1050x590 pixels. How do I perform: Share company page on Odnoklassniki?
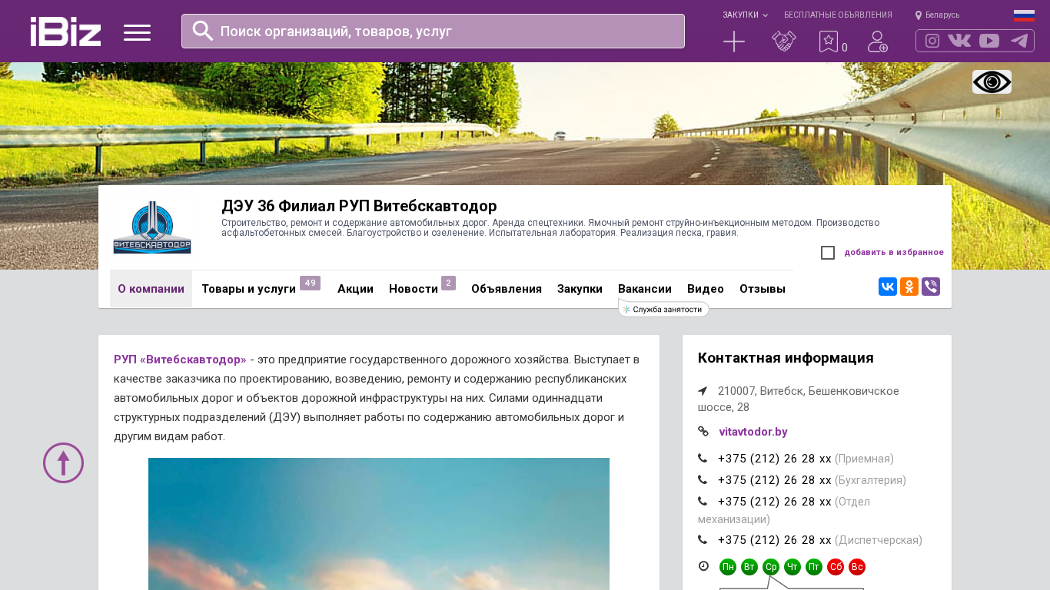pos(909,287)
